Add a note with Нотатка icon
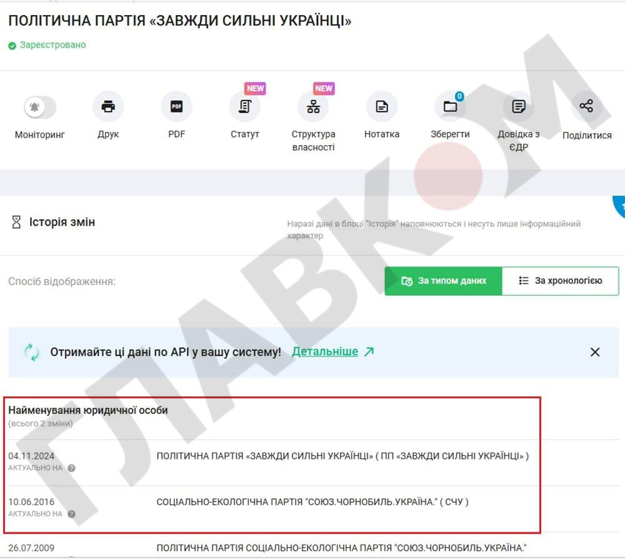Screen dimensions: 625x559 (381, 106)
